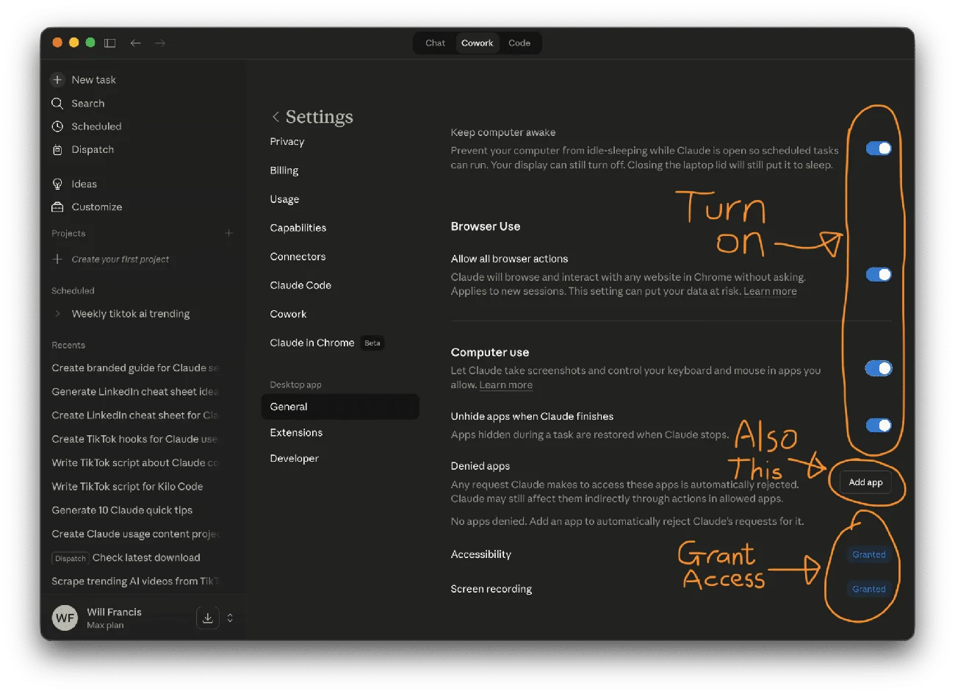955x694 pixels.
Task: Click Granted button for Accessibility
Action: (x=869, y=555)
